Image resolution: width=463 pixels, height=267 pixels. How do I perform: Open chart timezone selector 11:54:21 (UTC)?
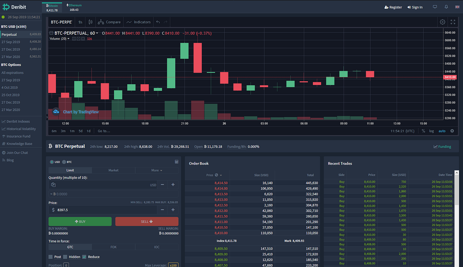point(402,131)
